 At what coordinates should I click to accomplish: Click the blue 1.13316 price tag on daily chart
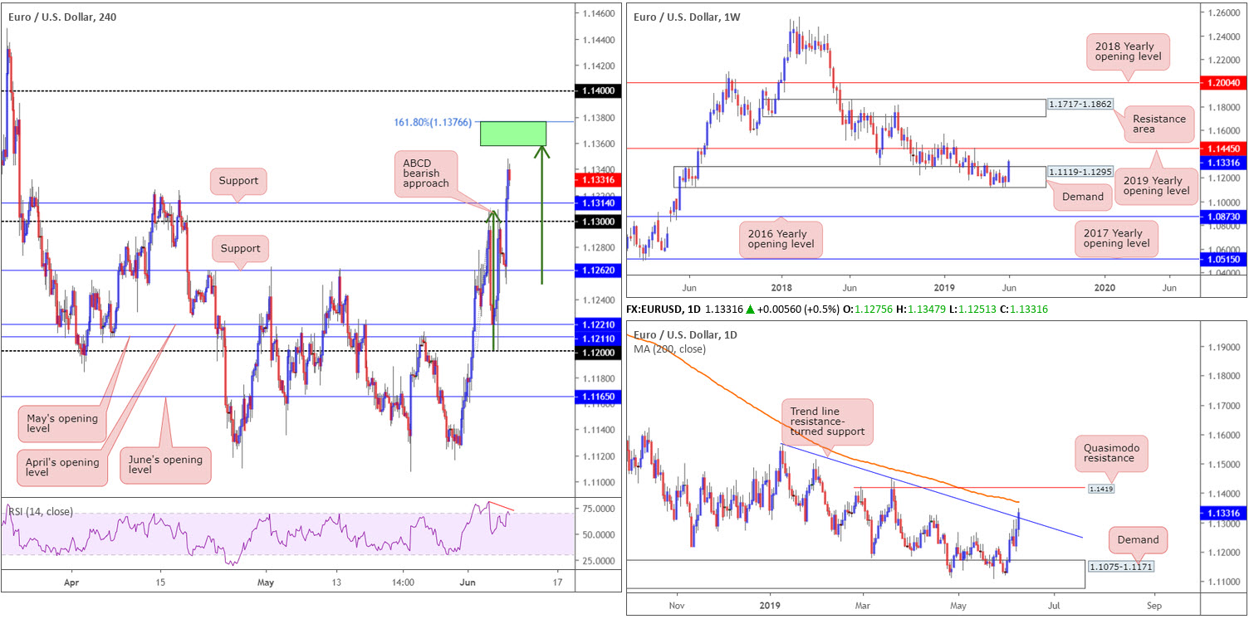(x=1225, y=514)
